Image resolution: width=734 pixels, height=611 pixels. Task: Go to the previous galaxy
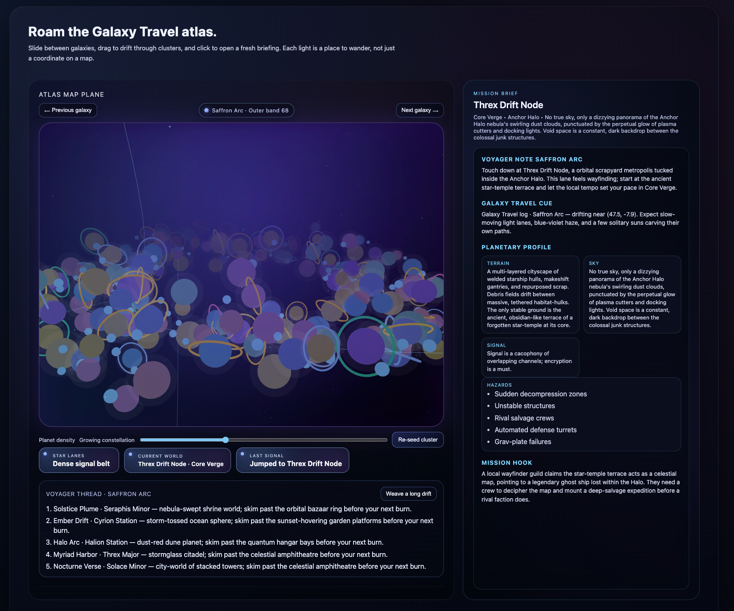68,110
